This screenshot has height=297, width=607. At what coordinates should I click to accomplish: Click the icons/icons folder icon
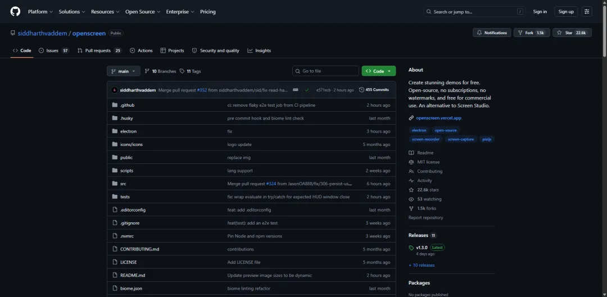coord(115,144)
